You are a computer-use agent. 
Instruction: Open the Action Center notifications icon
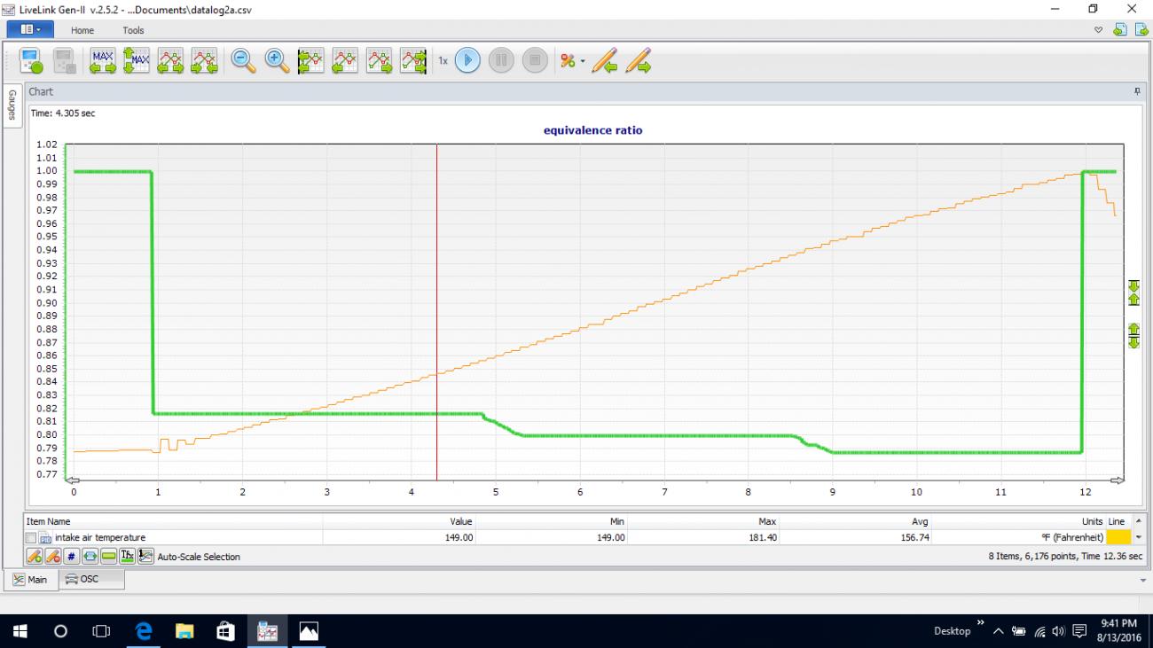click(x=1079, y=631)
